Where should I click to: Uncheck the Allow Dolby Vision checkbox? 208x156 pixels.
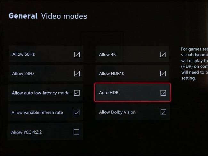[x=163, y=113]
